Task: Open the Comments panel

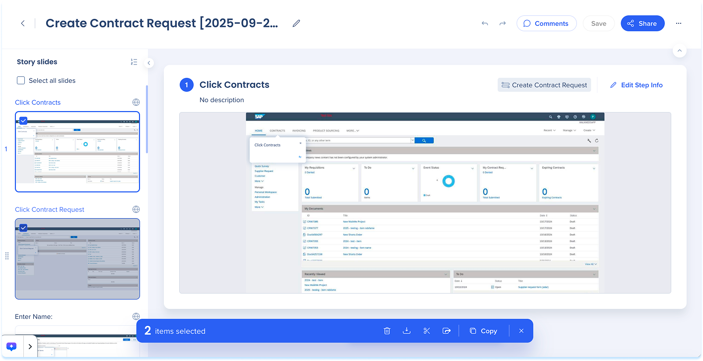Action: (546, 23)
